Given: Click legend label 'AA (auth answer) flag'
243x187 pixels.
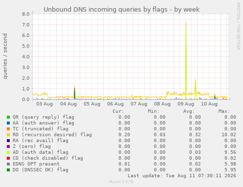Looking at the screenshot, I should [44, 123].
